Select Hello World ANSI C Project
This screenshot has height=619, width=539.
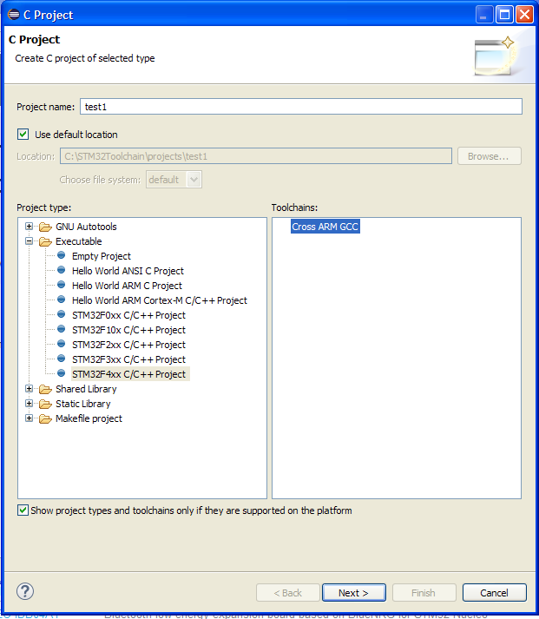[x=128, y=271]
